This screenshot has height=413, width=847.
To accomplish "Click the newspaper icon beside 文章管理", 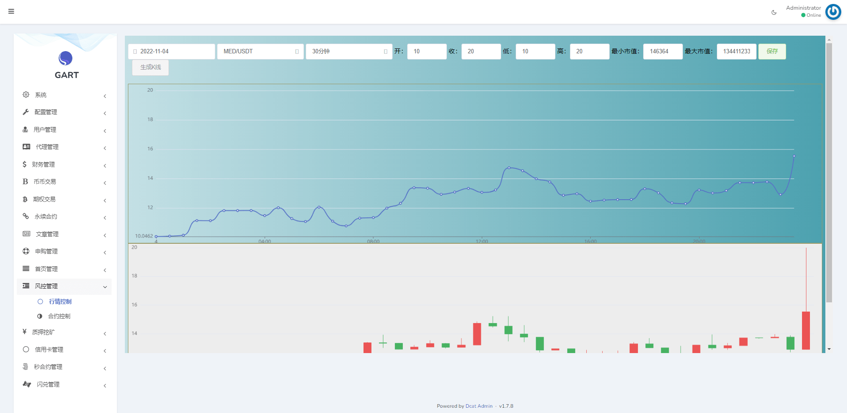I will (26, 234).
